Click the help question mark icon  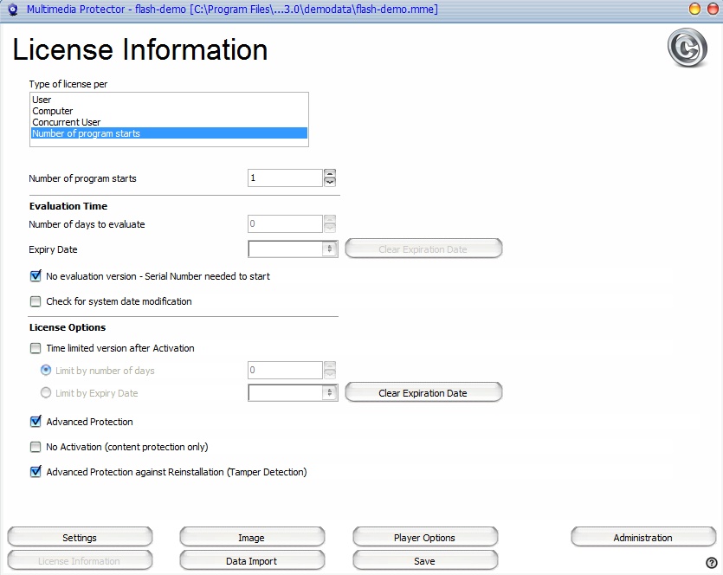click(712, 563)
